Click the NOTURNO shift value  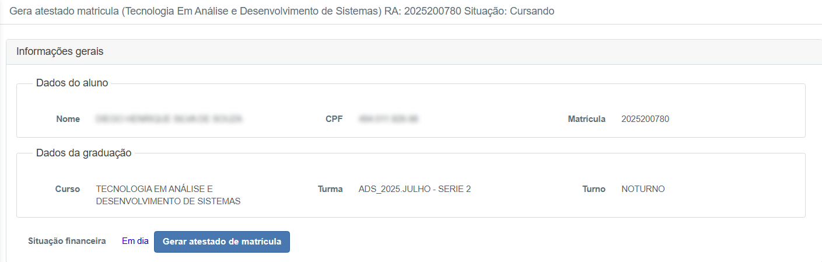point(643,189)
